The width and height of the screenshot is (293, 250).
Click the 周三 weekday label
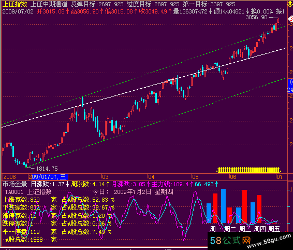click(x=245, y=229)
